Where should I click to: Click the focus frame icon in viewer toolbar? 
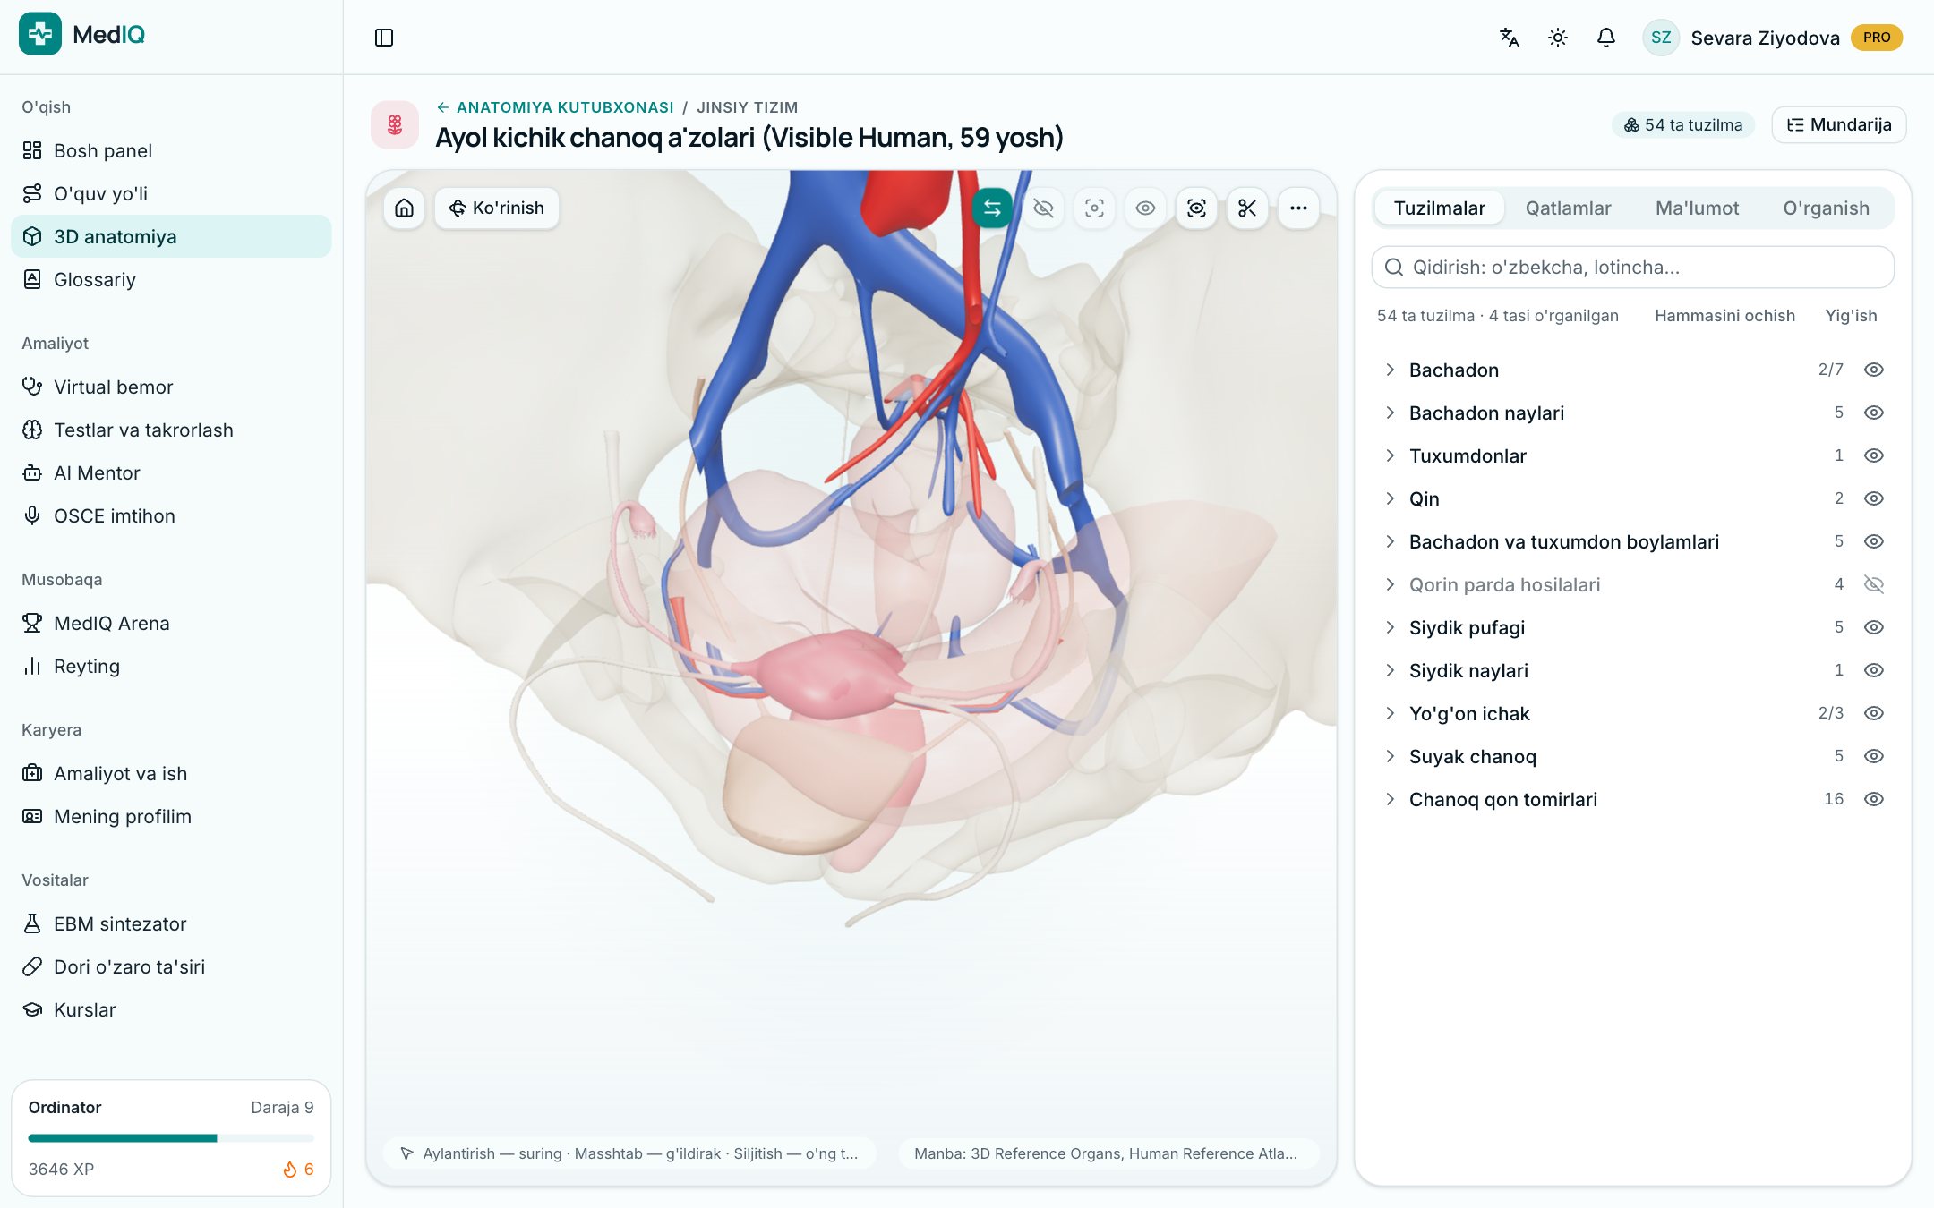pos(1094,208)
